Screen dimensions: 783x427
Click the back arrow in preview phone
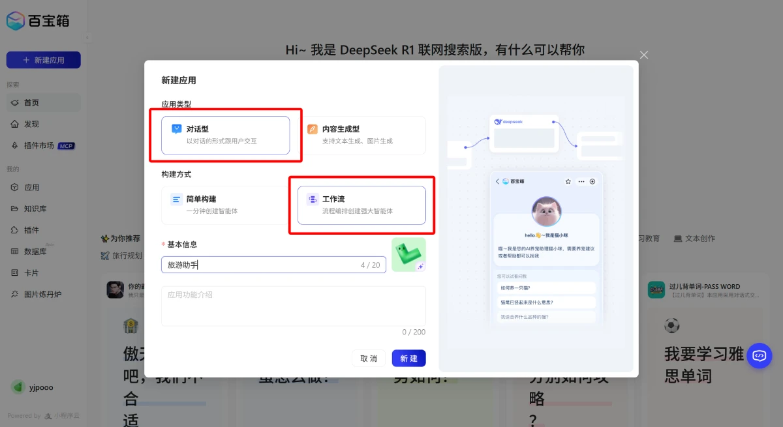[x=497, y=182]
